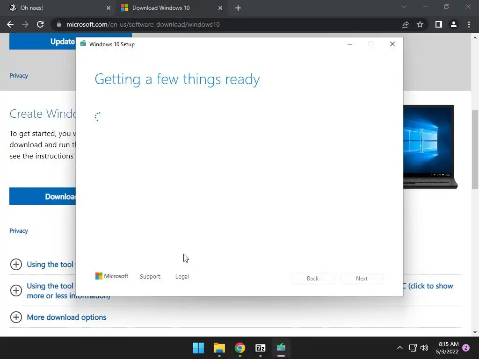Open a new Chrome tab
479x359 pixels.
point(238,8)
